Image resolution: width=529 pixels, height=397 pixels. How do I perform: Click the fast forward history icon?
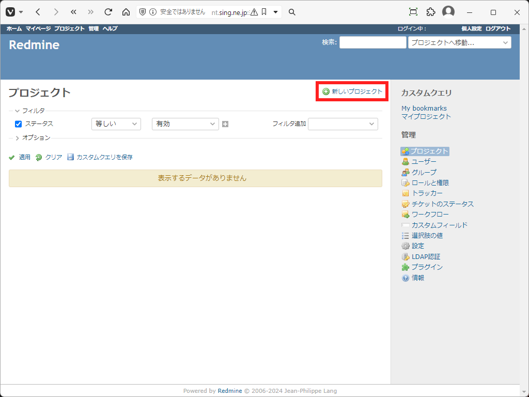[x=91, y=12]
